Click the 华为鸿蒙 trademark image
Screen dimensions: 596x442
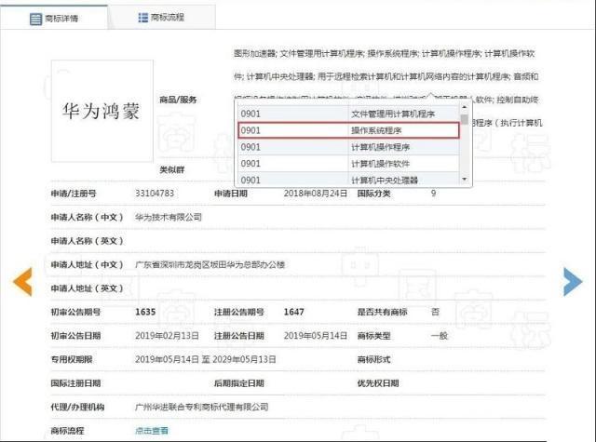click(x=102, y=111)
